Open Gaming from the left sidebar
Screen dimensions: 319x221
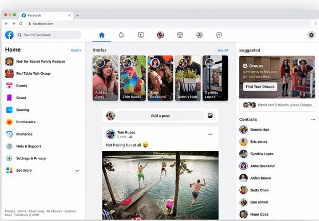pyautogui.click(x=22, y=109)
